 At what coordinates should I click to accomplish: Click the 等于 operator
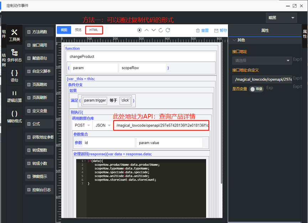pos(113,100)
